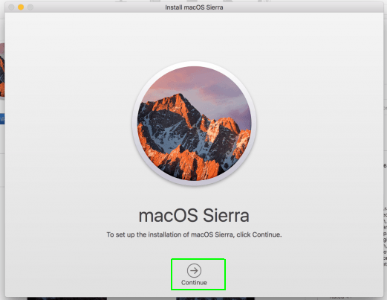387x300 pixels.
Task: Click the Continue text label under the arrow
Action: (x=194, y=283)
